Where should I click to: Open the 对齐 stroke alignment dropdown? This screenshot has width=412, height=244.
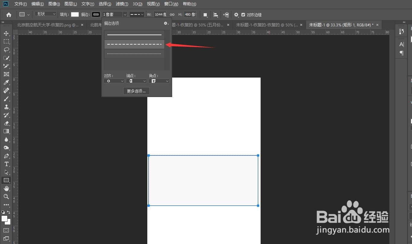pyautogui.click(x=114, y=81)
